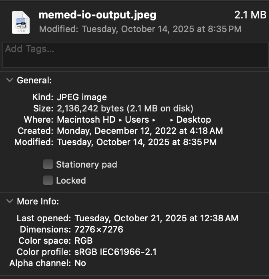Enable the Locked checkbox
Image resolution: width=269 pixels, height=279 pixels.
(48, 180)
